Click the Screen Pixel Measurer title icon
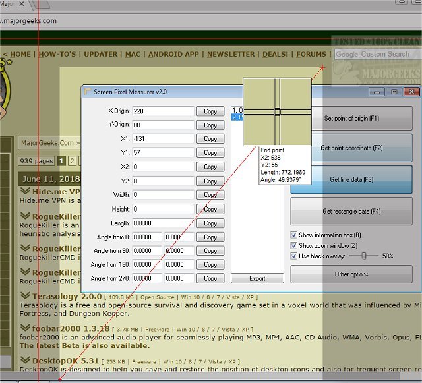The height and width of the screenshot is (383, 422). coord(87,92)
